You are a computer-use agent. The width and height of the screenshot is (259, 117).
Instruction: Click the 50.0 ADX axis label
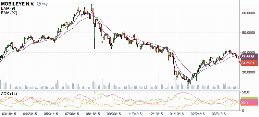click(245, 92)
